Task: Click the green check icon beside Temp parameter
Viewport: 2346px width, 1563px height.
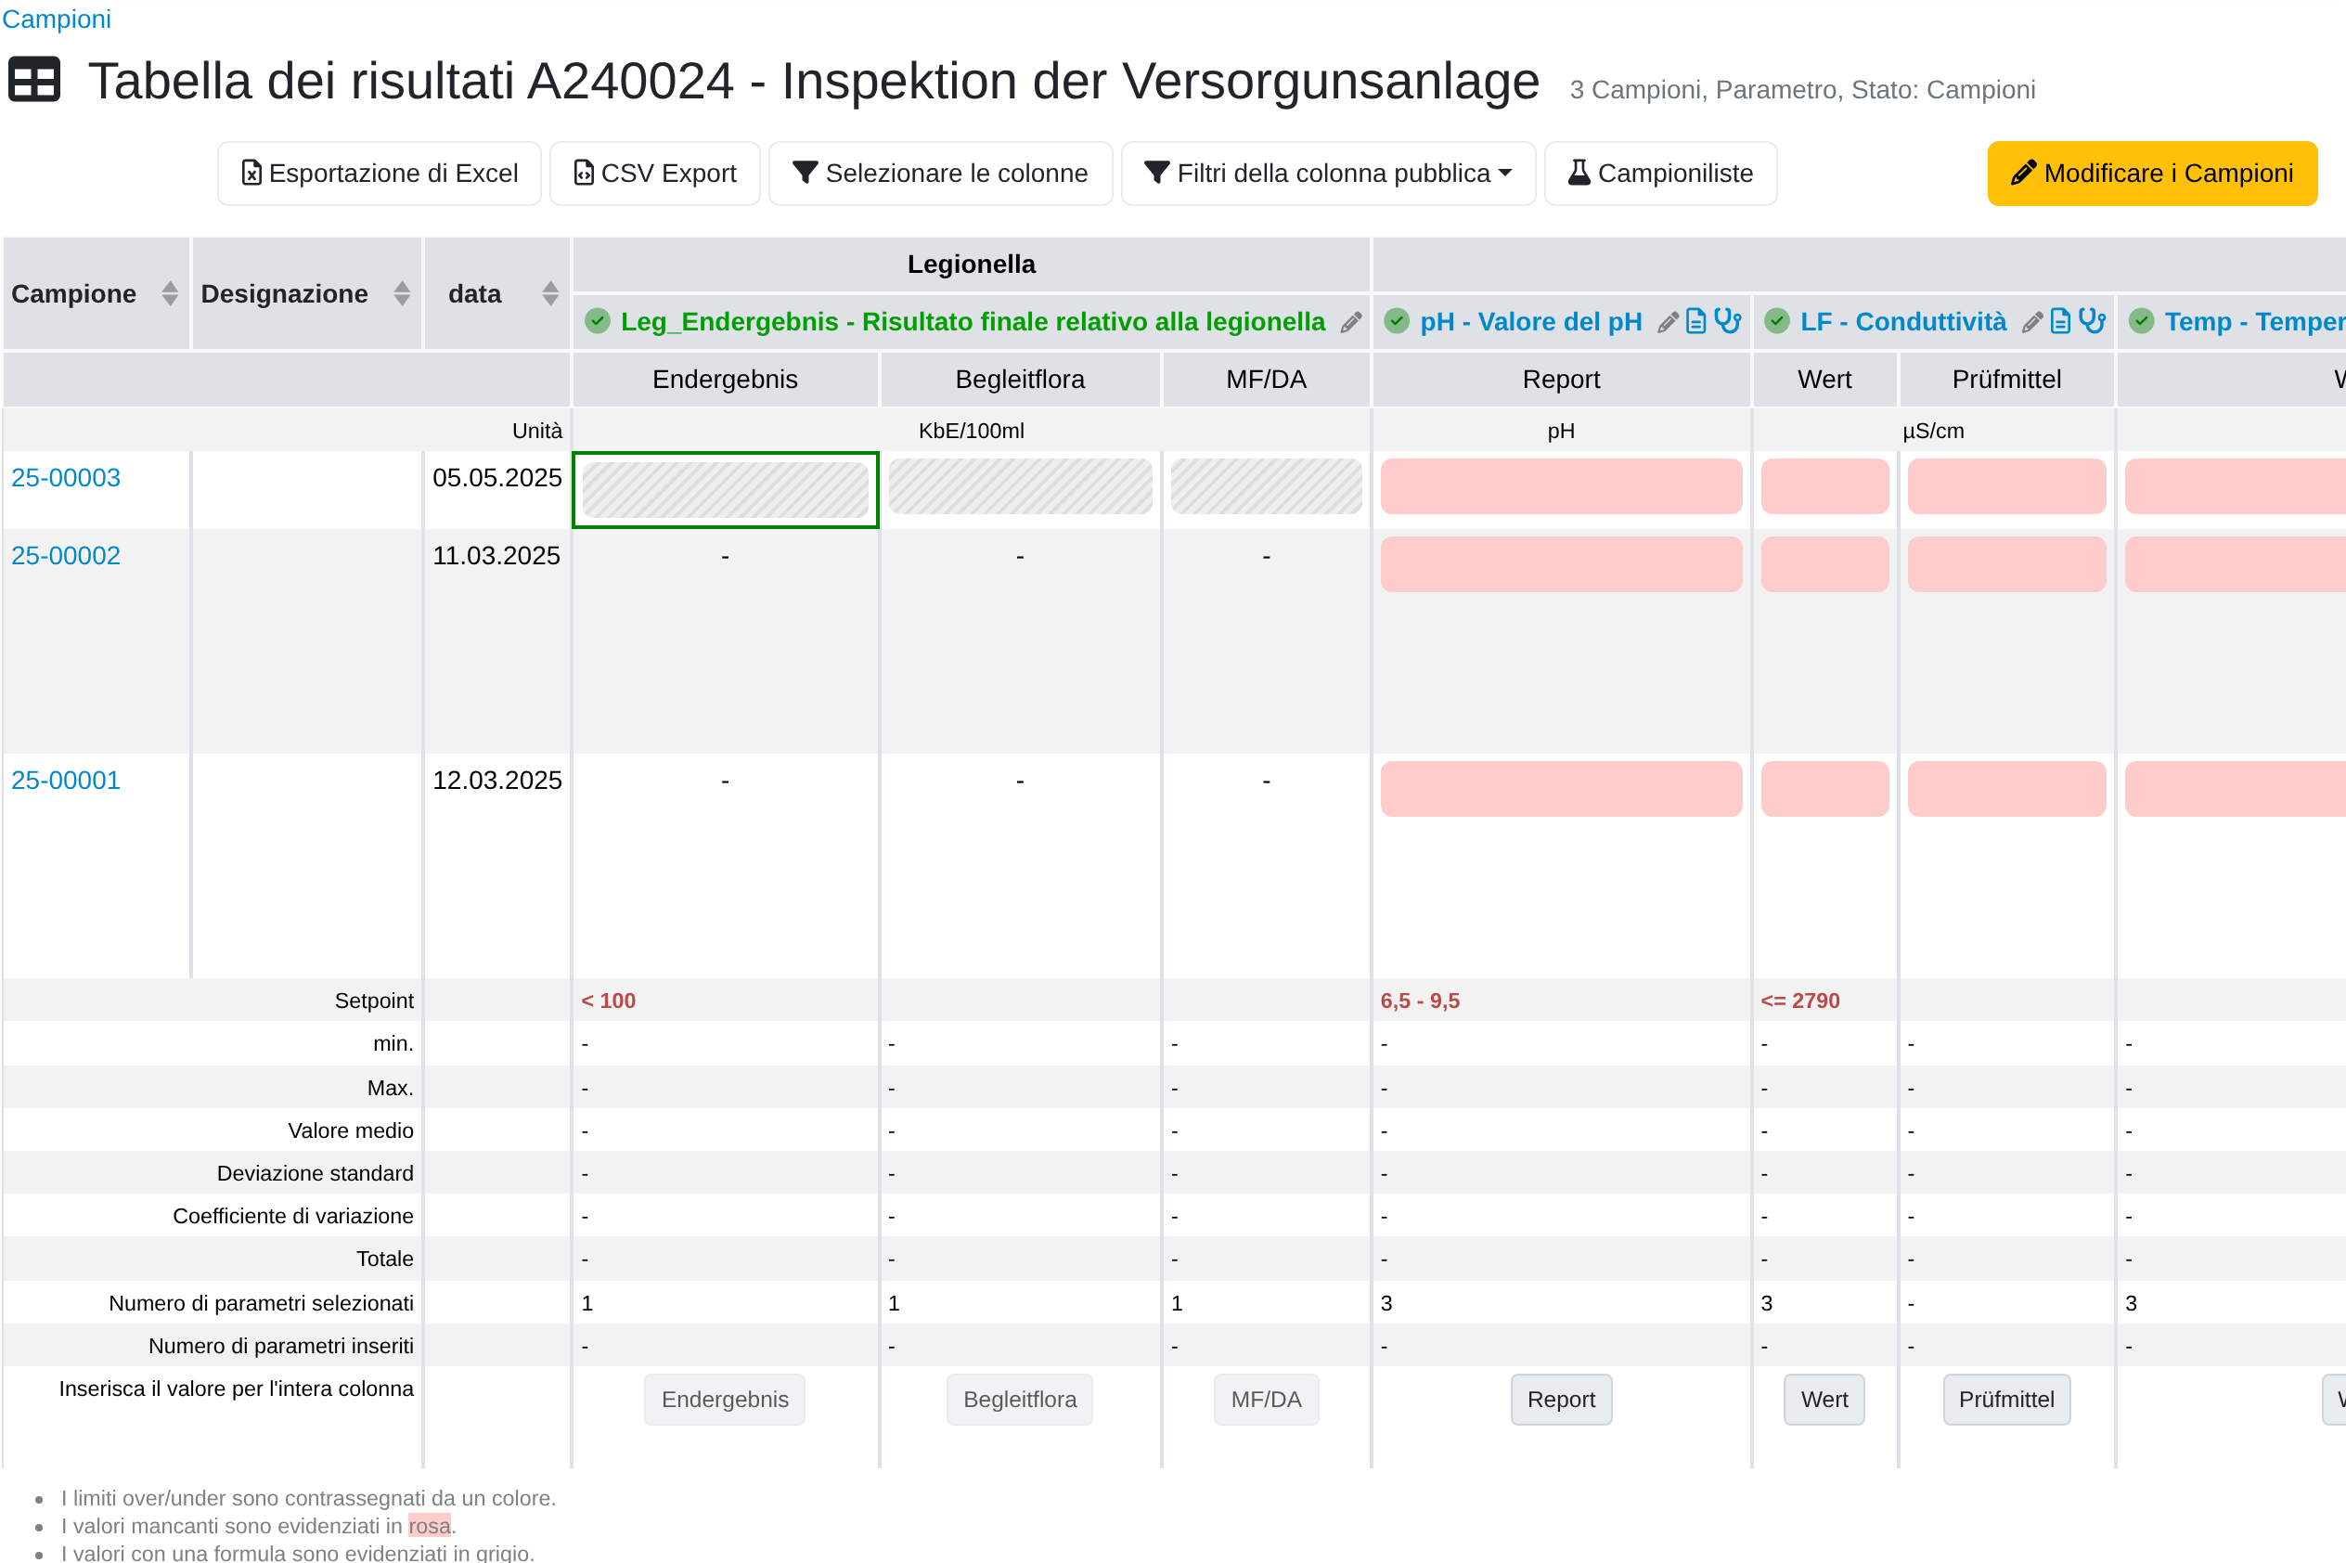Action: tap(2142, 321)
